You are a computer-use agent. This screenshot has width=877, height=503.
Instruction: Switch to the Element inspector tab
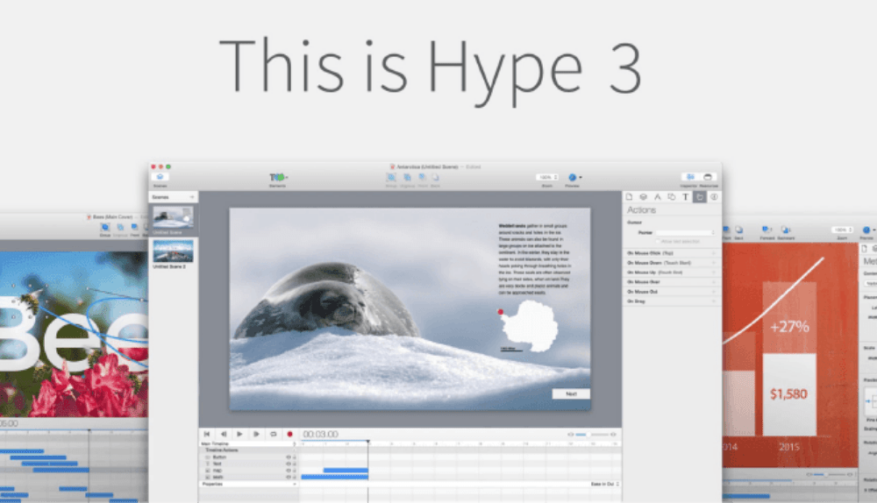coord(671,196)
